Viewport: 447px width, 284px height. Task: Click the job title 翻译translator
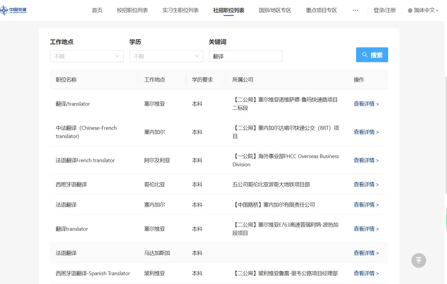pyautogui.click(x=72, y=229)
